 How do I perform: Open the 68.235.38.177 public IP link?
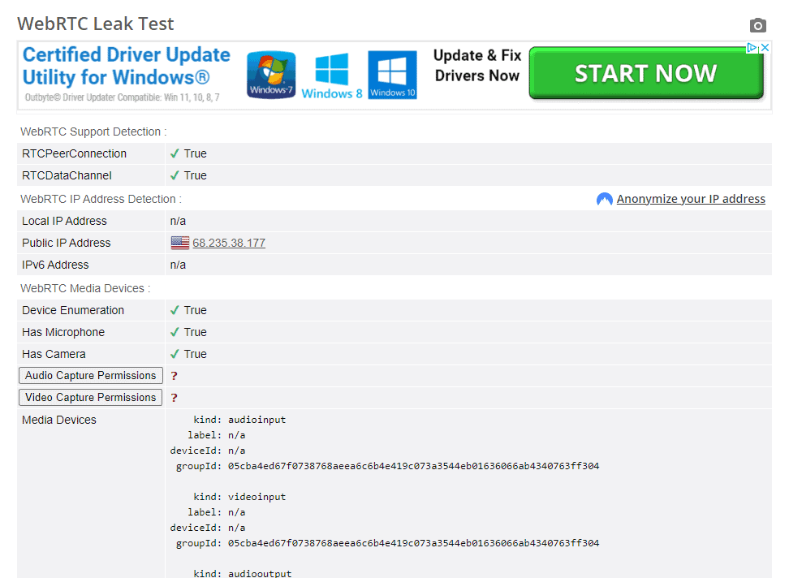point(229,243)
